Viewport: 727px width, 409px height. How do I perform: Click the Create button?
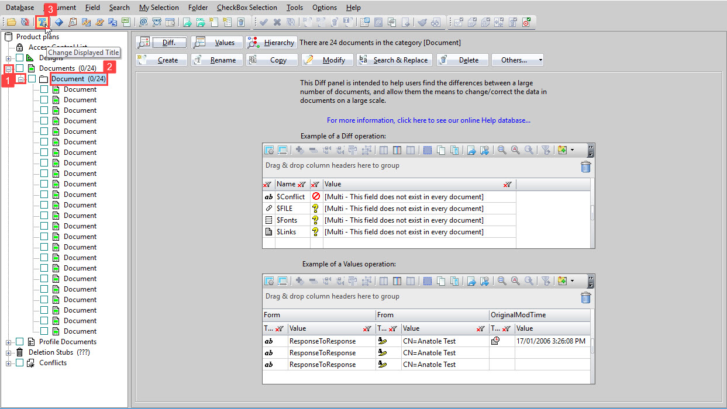point(161,60)
